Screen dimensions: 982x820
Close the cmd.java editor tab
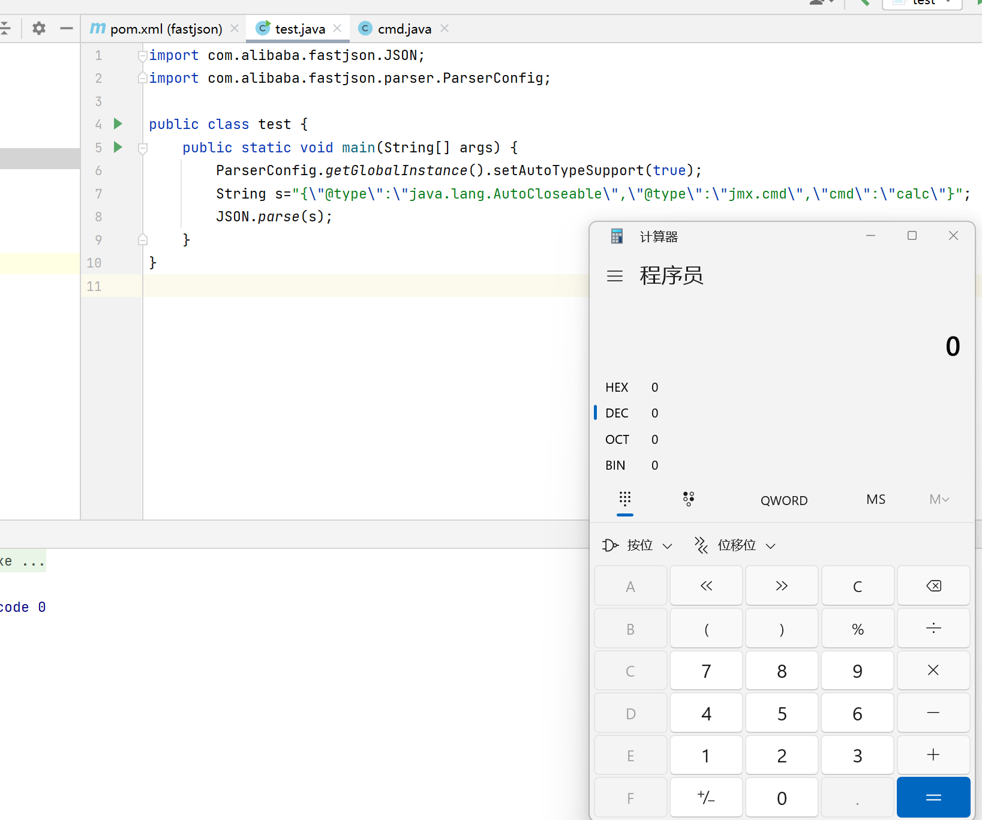coord(445,28)
